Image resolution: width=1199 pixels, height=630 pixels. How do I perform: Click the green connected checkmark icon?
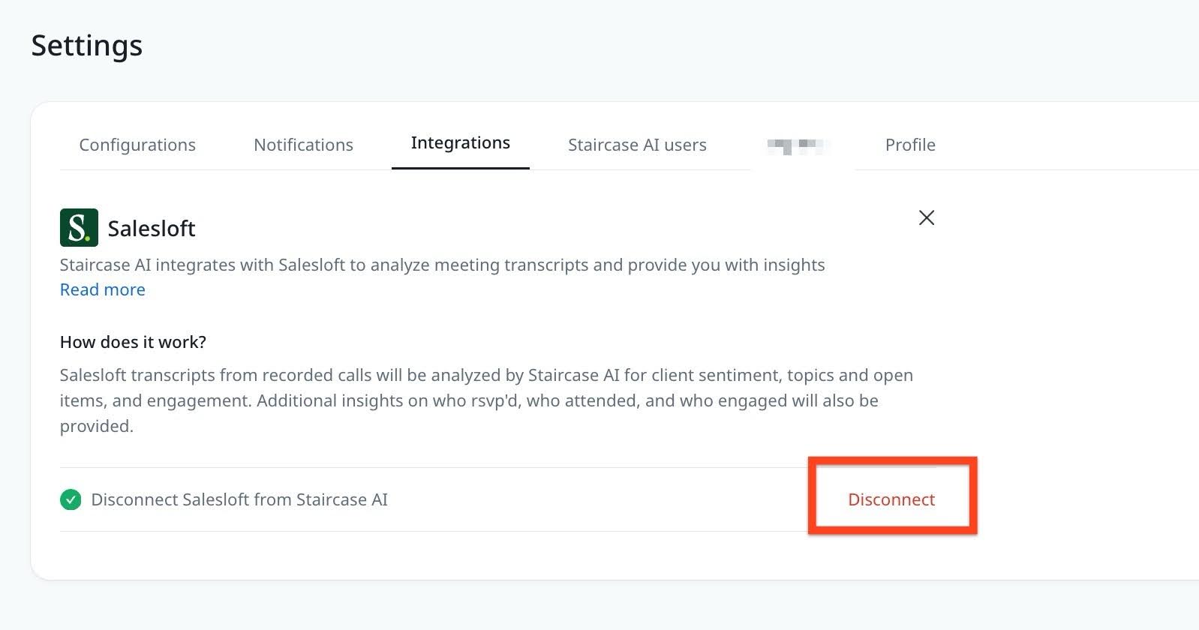(x=71, y=499)
